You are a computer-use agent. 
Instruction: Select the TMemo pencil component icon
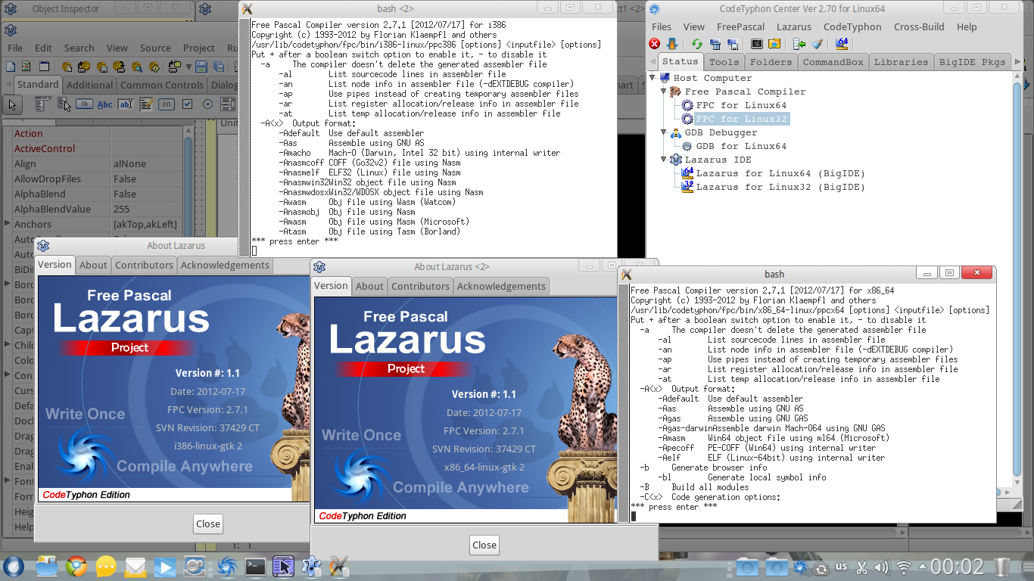(146, 104)
